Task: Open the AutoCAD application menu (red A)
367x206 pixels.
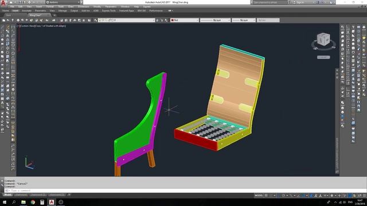Action: pyautogui.click(x=3, y=3)
